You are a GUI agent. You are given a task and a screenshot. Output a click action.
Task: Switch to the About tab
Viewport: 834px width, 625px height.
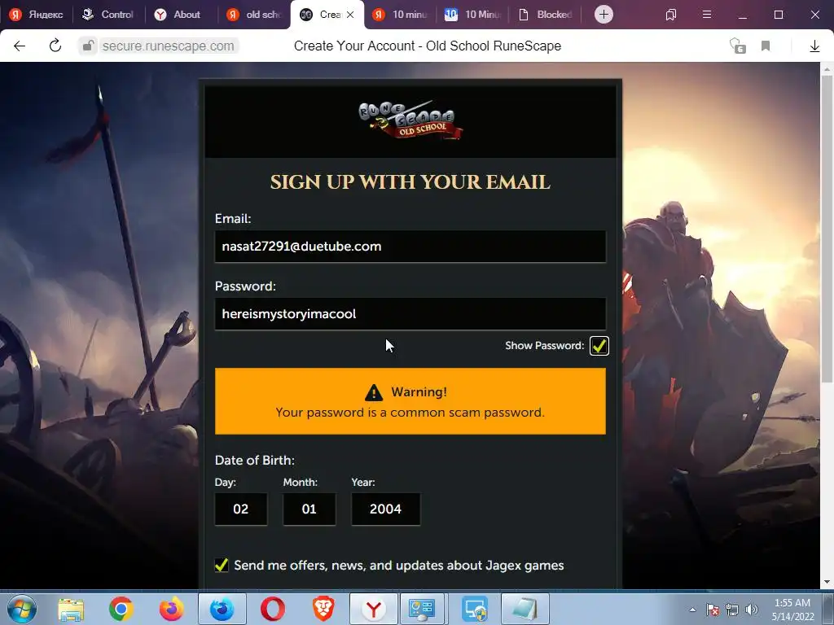182,15
